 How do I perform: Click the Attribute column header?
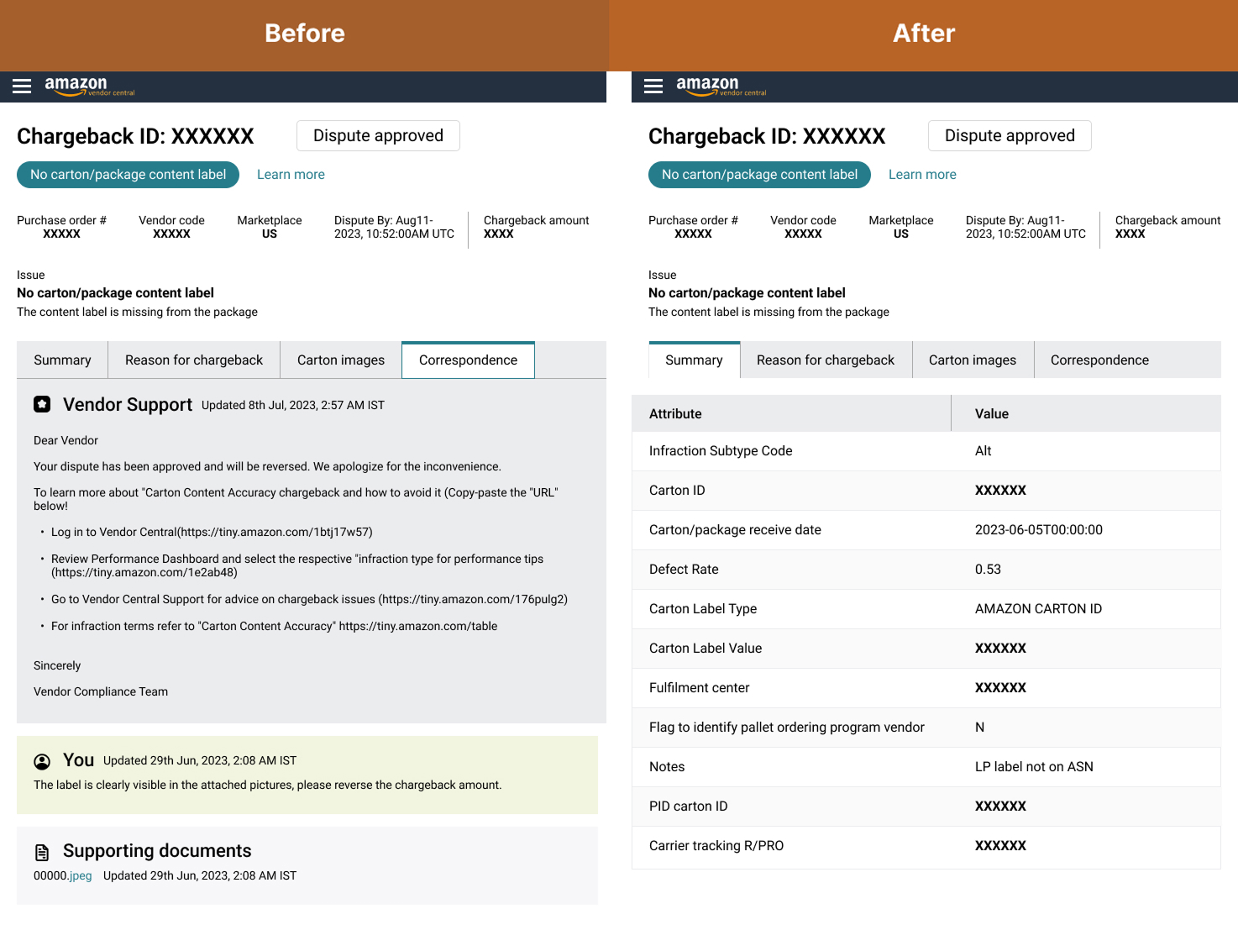tap(675, 414)
